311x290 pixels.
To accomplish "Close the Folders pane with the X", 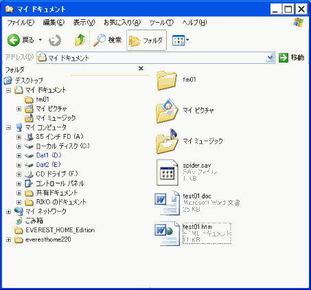I will 141,68.
